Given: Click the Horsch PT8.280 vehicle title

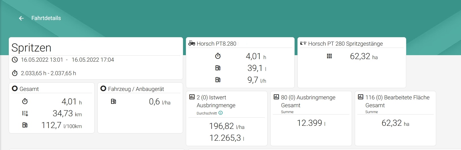Looking at the screenshot, I should coord(216,44).
